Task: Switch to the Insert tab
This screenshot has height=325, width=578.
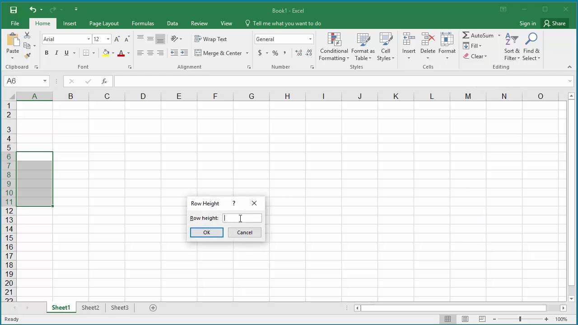Action: (70, 23)
